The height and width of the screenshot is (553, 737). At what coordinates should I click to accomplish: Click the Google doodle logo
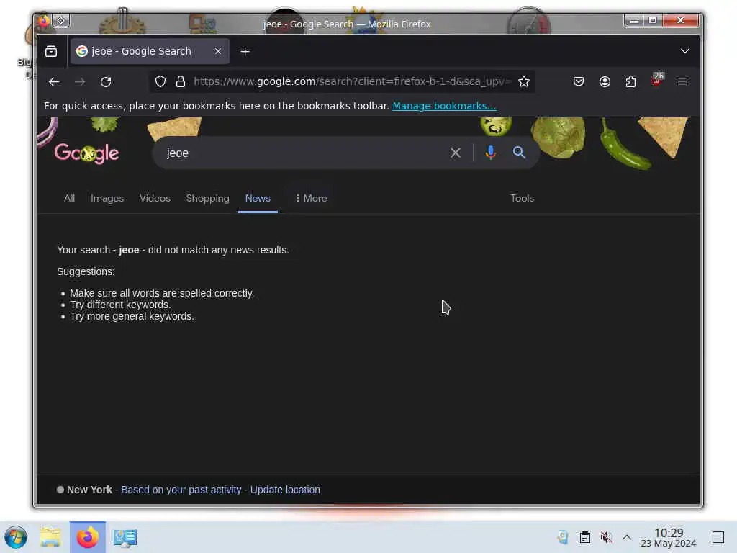pos(86,153)
